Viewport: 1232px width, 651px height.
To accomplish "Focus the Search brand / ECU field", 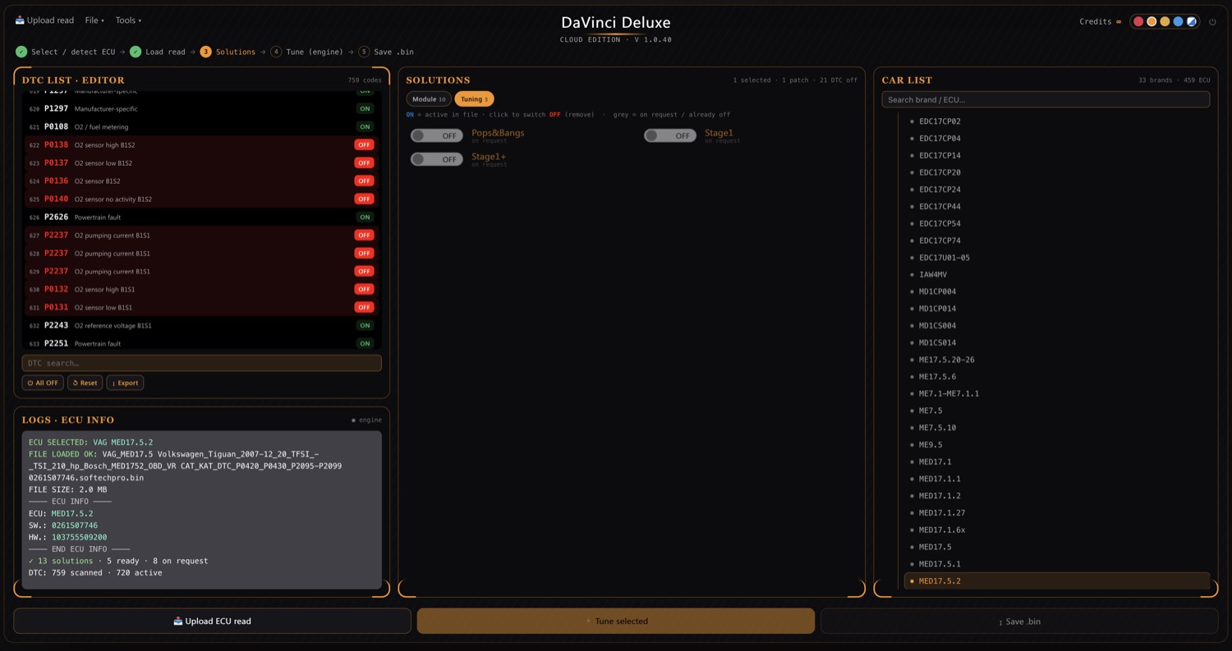I will pos(1046,99).
